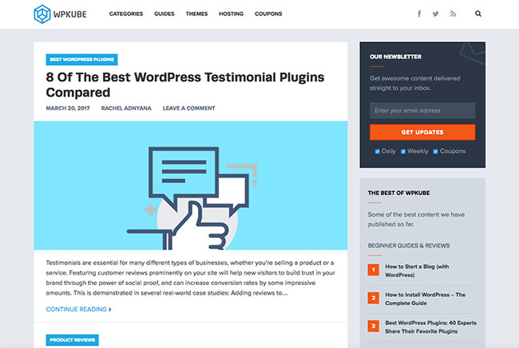
Task: Click the testimonial article featured image
Action: pyautogui.click(x=191, y=186)
